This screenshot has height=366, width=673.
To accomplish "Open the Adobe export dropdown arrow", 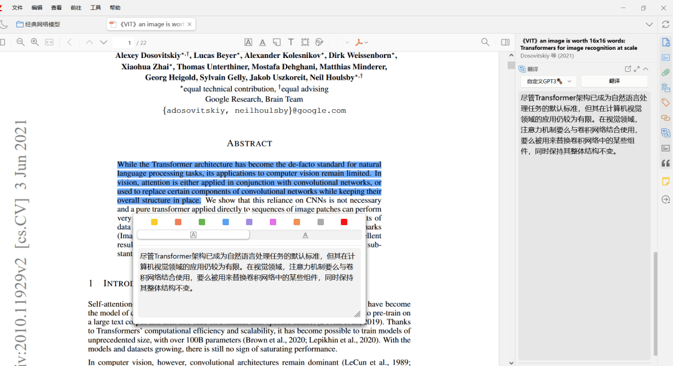I will point(366,42).
